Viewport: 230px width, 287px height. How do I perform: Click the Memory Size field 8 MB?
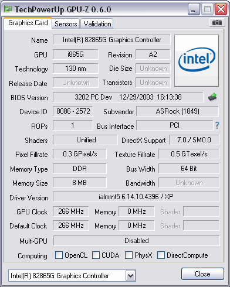(80, 183)
